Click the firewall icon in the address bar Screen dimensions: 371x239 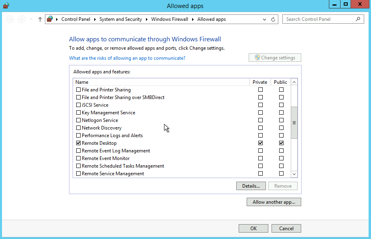[x=50, y=19]
